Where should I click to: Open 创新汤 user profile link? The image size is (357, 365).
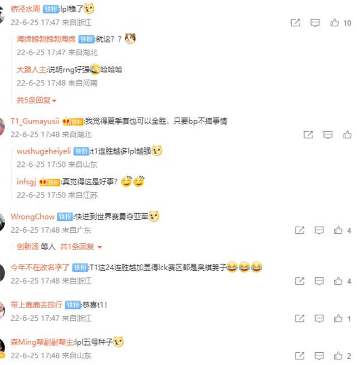[28, 247]
